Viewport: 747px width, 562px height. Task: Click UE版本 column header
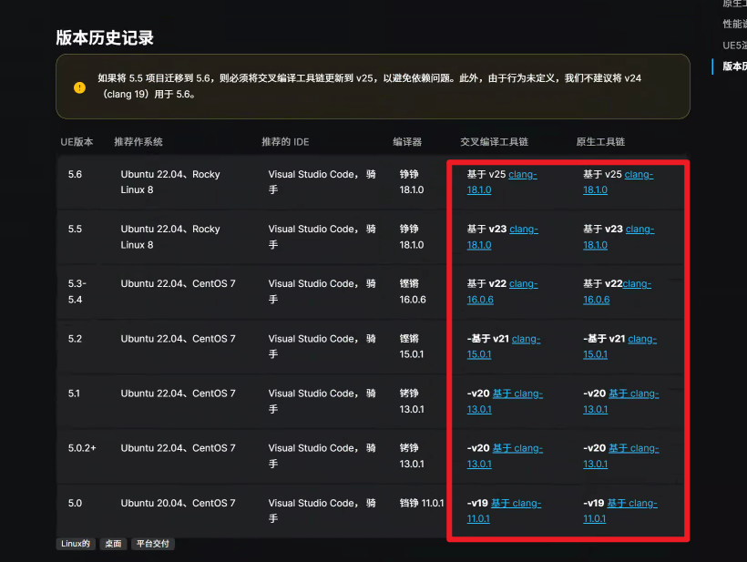pos(77,141)
